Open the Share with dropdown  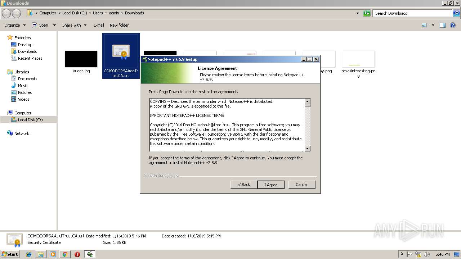click(x=74, y=25)
